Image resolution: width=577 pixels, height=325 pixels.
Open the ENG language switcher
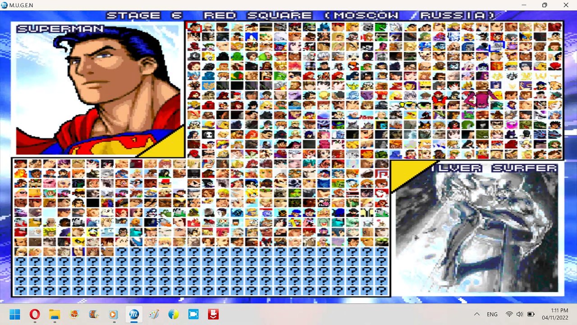(492, 314)
